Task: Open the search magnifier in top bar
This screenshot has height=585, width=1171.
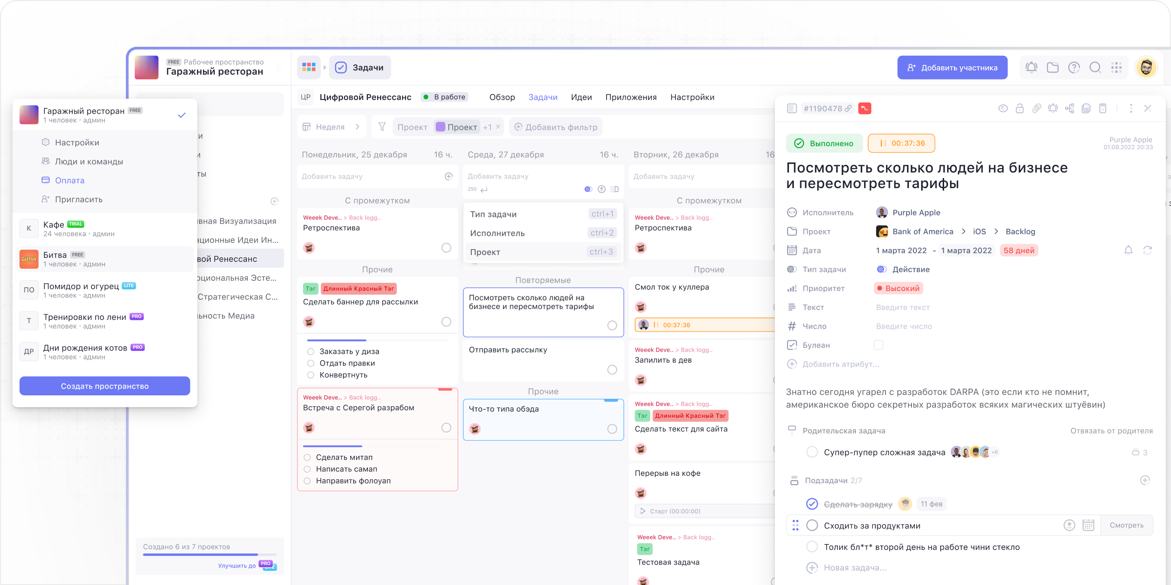Action: [1095, 68]
